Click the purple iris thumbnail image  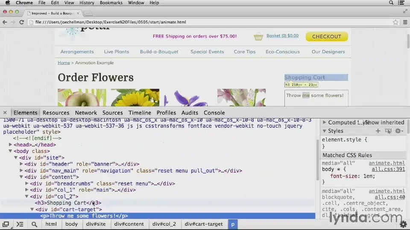tap(186, 98)
